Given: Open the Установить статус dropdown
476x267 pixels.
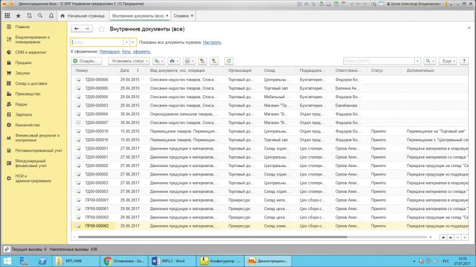Looking at the screenshot, I should (x=129, y=61).
